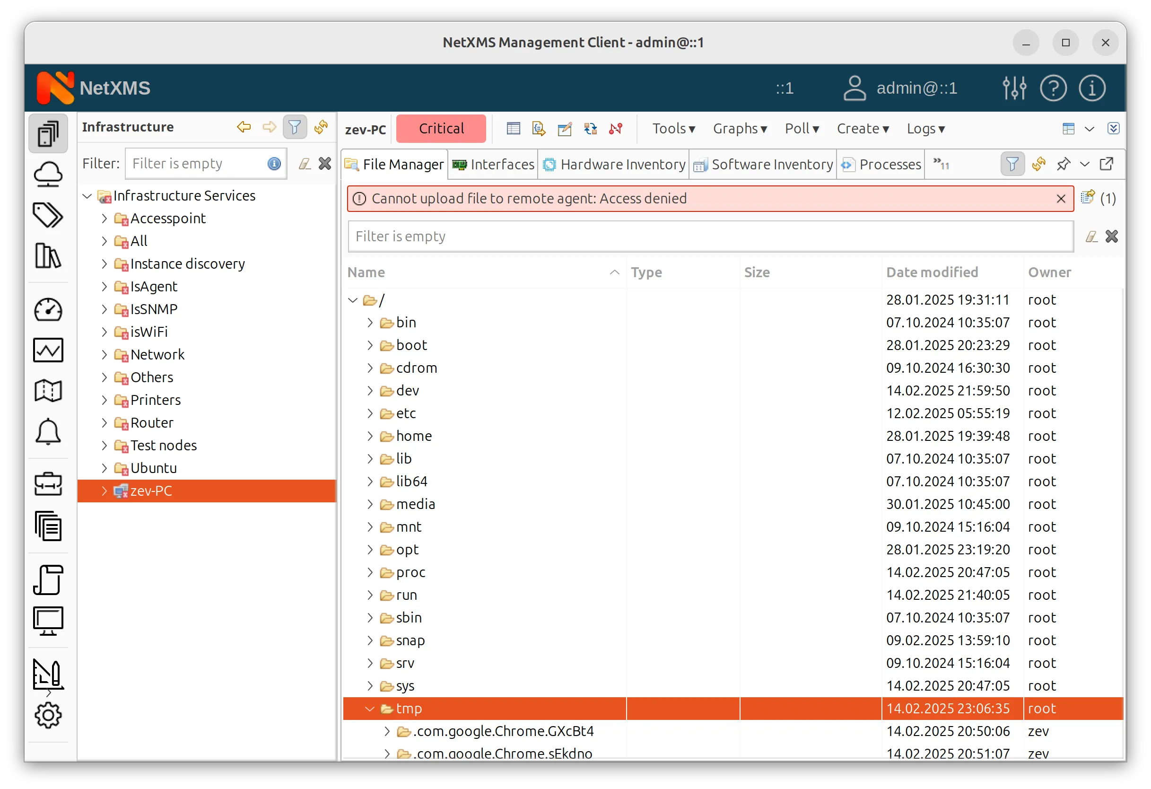Screen dimensions: 1151x789
Task: Switch to the Interfaces tab
Action: tap(492, 164)
